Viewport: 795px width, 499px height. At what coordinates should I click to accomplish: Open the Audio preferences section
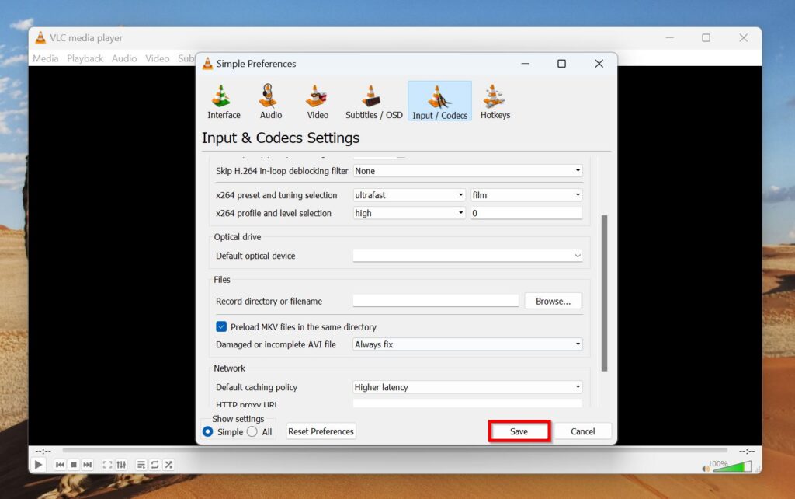coord(270,99)
